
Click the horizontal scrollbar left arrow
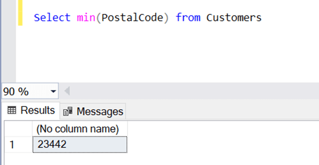click(67, 92)
